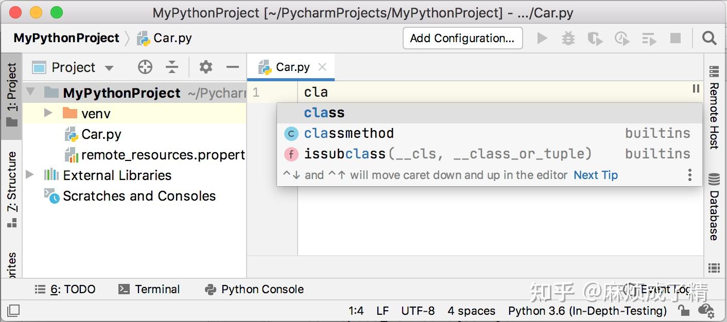Viewport: 727px width, 322px height.
Task: Click the Next Tip link
Action: [595, 175]
